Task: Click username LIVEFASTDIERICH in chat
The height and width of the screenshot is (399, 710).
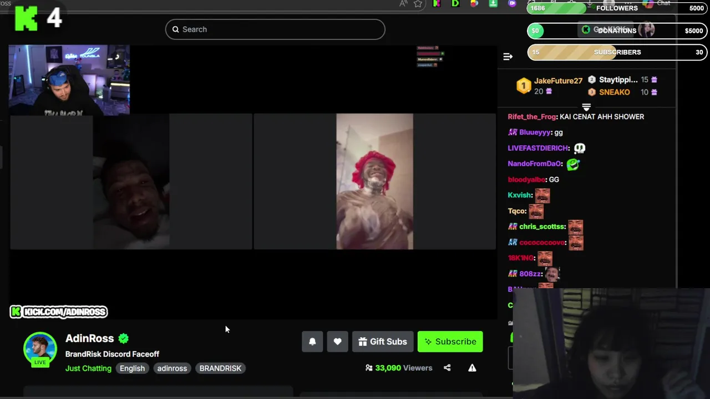Action: [538, 148]
